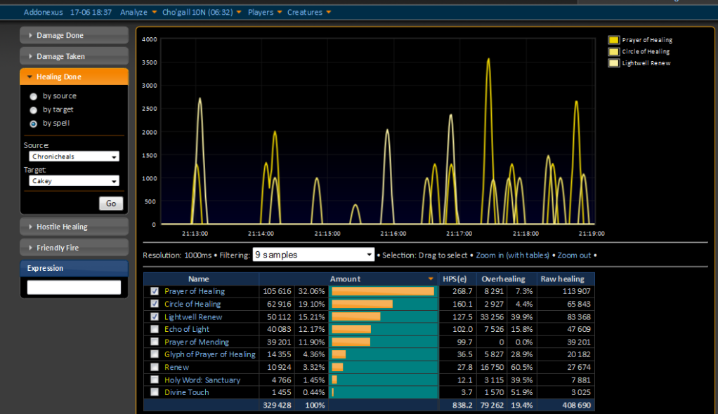
Task: Click the 105 616 amount value
Action: click(x=277, y=291)
